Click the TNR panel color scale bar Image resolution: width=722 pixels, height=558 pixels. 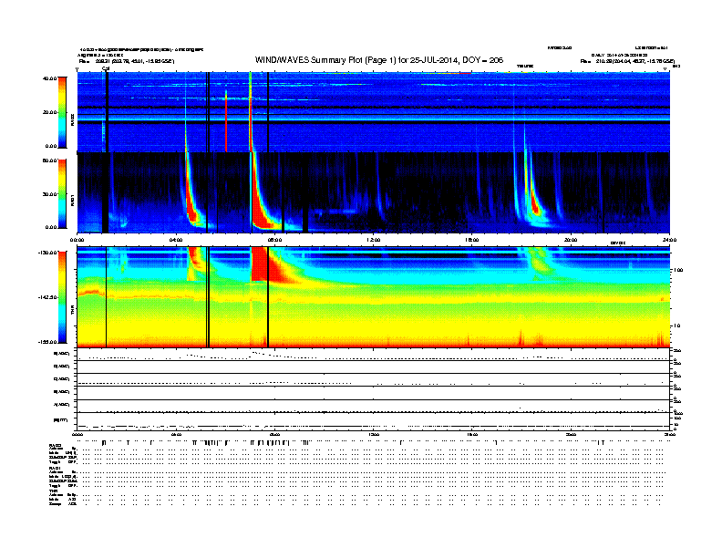(x=62, y=297)
